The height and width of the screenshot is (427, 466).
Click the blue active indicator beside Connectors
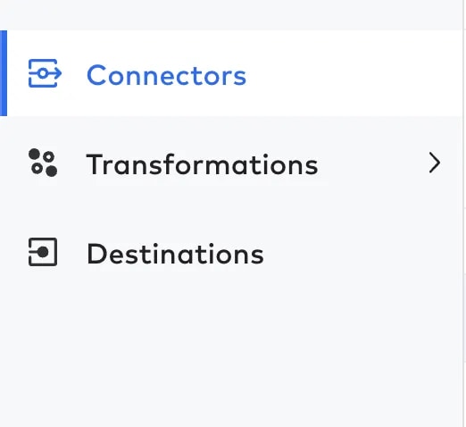[x=4, y=73]
